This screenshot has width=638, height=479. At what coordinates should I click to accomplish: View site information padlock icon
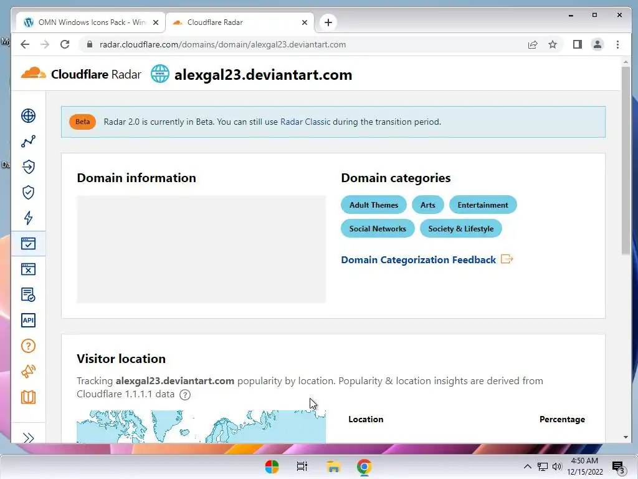90,44
